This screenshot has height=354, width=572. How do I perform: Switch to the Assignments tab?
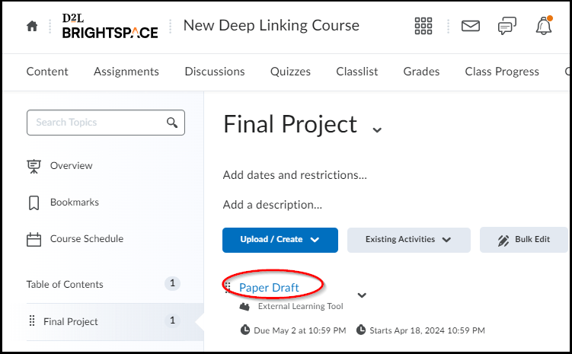[x=126, y=72]
